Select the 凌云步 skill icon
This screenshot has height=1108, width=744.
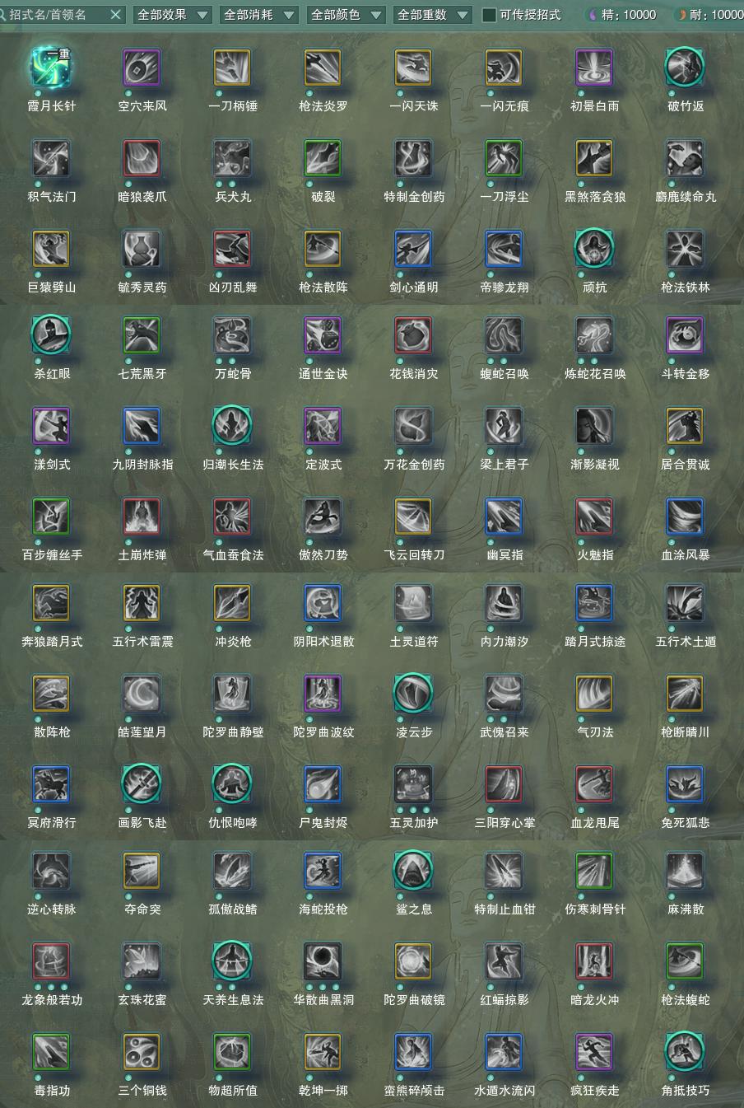pyautogui.click(x=413, y=694)
